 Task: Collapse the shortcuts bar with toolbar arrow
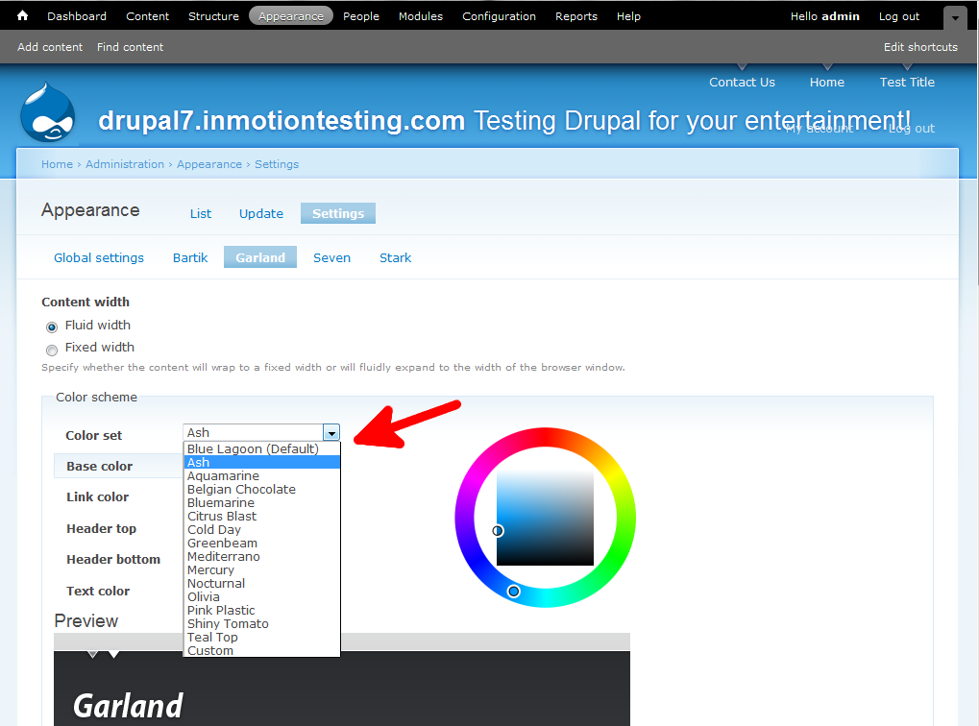click(955, 18)
